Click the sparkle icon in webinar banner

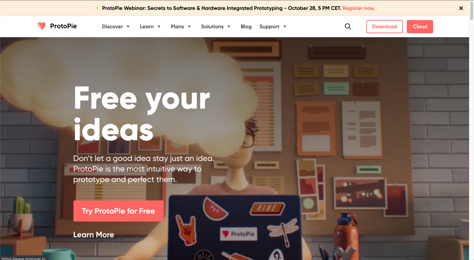click(x=97, y=8)
